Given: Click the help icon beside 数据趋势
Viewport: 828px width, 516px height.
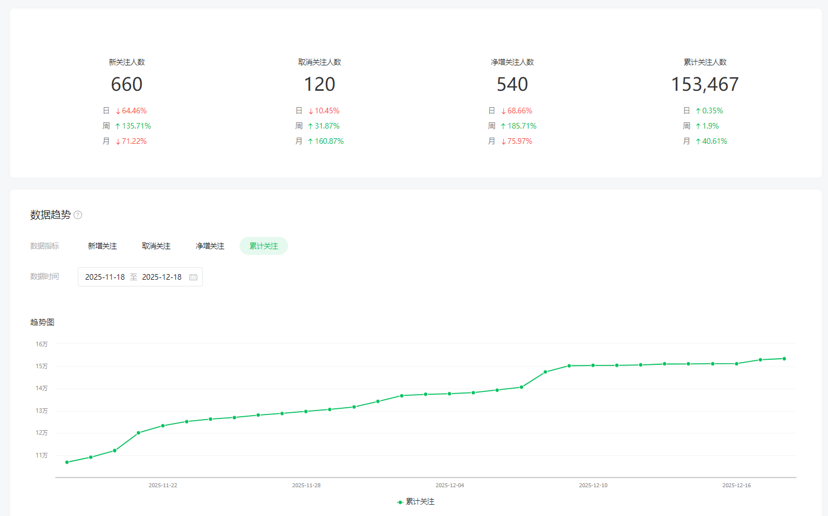Looking at the screenshot, I should tap(78, 215).
